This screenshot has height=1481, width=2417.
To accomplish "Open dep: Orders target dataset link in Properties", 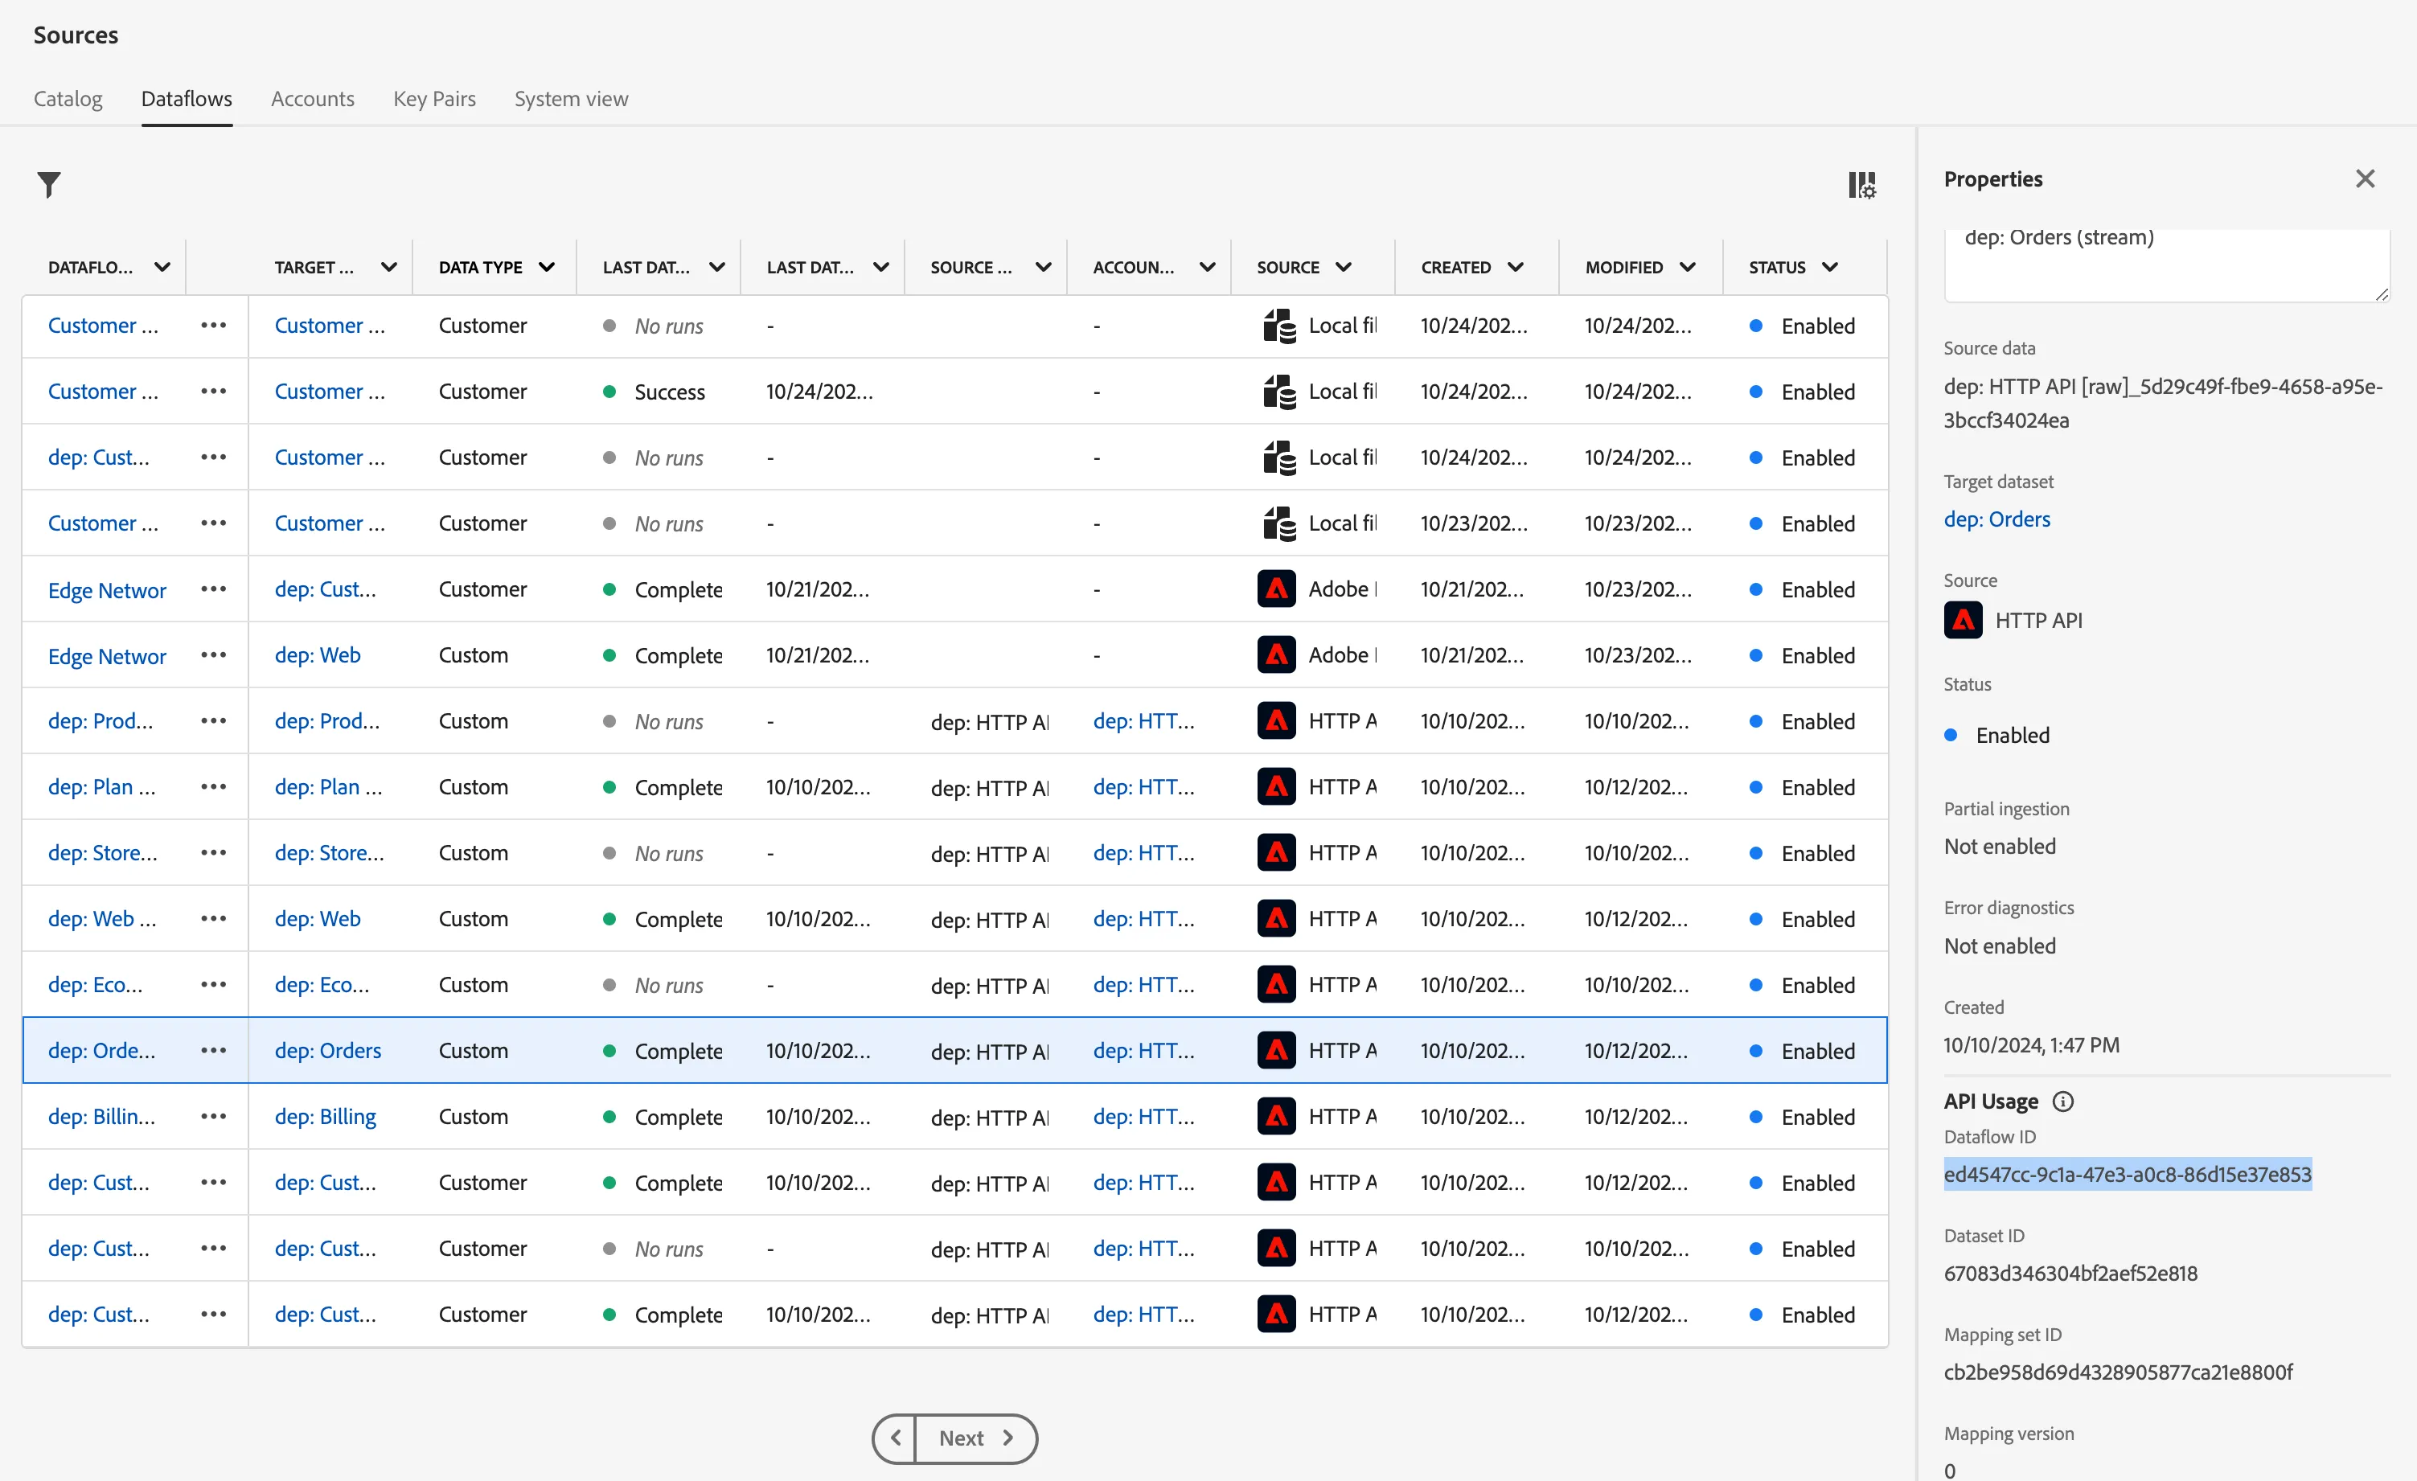I will (1997, 519).
